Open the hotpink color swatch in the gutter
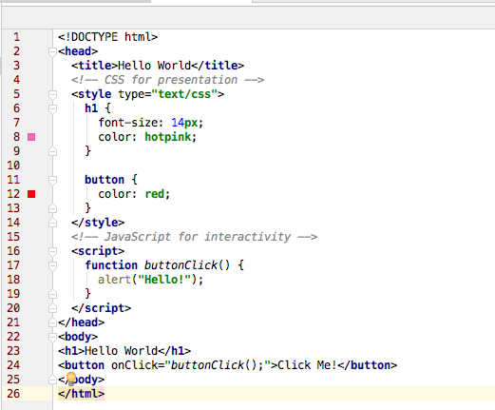The width and height of the screenshot is (495, 410). tap(31, 137)
